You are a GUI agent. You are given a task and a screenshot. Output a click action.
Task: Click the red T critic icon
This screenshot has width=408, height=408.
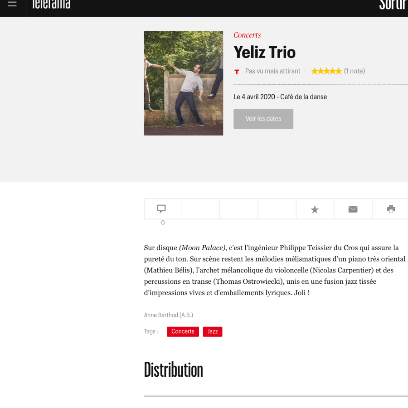[x=236, y=71]
